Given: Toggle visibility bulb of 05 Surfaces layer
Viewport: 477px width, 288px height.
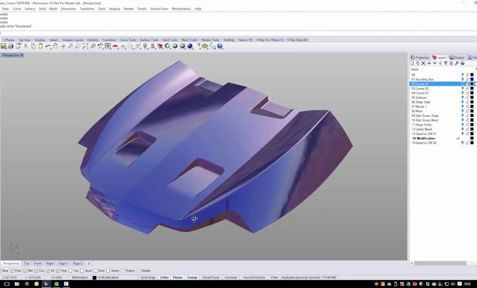Looking at the screenshot, I should coord(462,98).
